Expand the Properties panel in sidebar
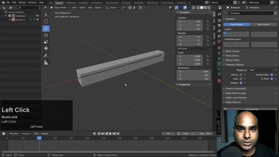279x157 pixels. click(184, 85)
